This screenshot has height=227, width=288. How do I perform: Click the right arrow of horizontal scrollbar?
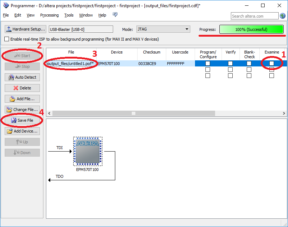click(x=284, y=113)
